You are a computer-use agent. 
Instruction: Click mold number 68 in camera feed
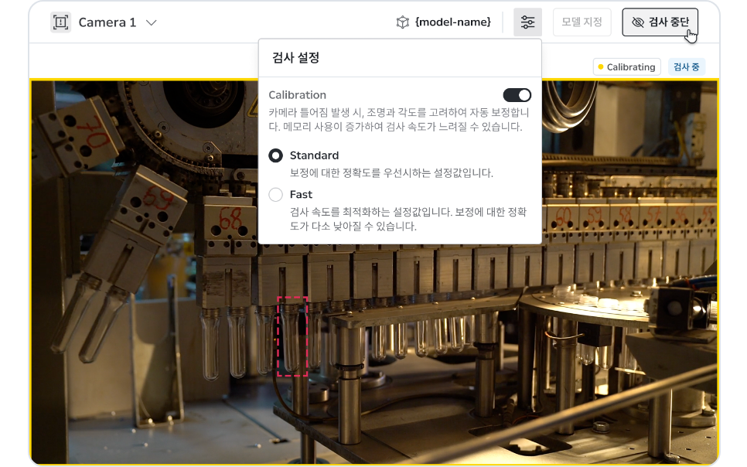[230, 220]
